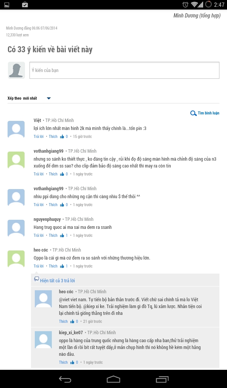Click 'Trả lời' under Việt's comment

click(39, 136)
